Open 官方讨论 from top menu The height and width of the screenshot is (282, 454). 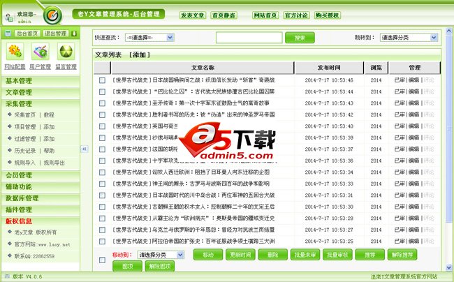pos(296,15)
